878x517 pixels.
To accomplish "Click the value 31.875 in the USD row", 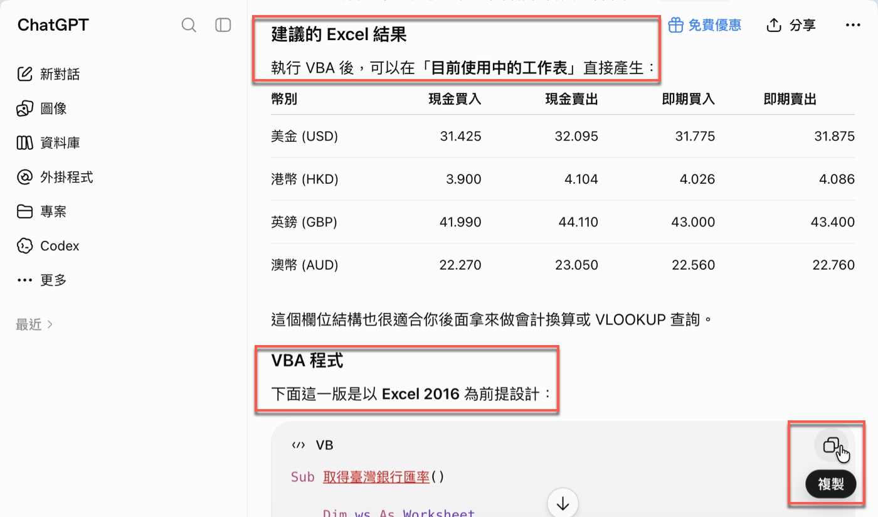I will coord(835,136).
